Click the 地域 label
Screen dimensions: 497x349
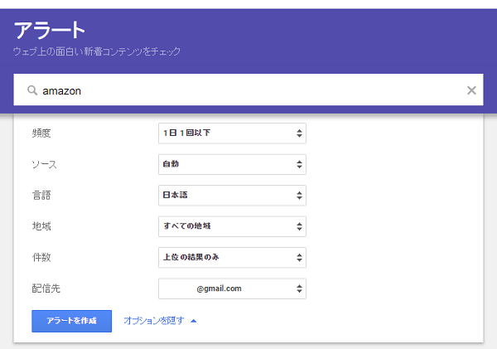pyautogui.click(x=41, y=226)
